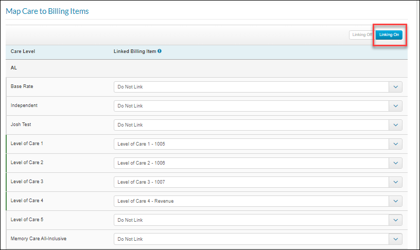Open Level of Care 3 dropdown chevron

coord(396,182)
